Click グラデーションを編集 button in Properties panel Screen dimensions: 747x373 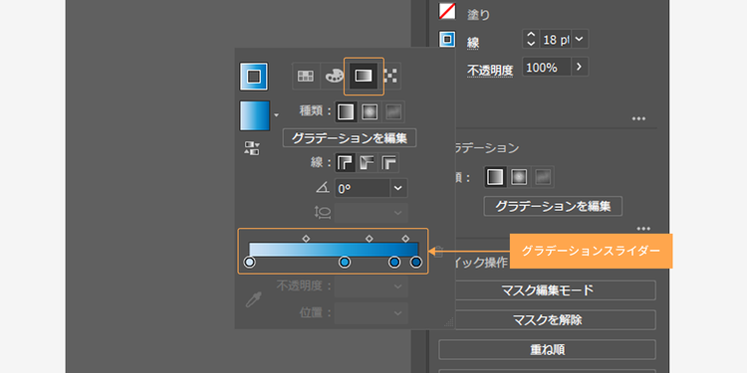click(x=553, y=206)
